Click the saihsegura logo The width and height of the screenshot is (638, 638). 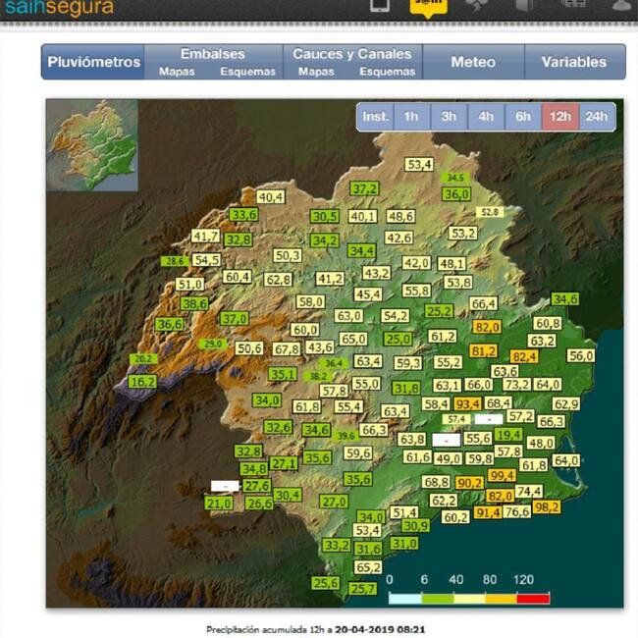coord(57,8)
